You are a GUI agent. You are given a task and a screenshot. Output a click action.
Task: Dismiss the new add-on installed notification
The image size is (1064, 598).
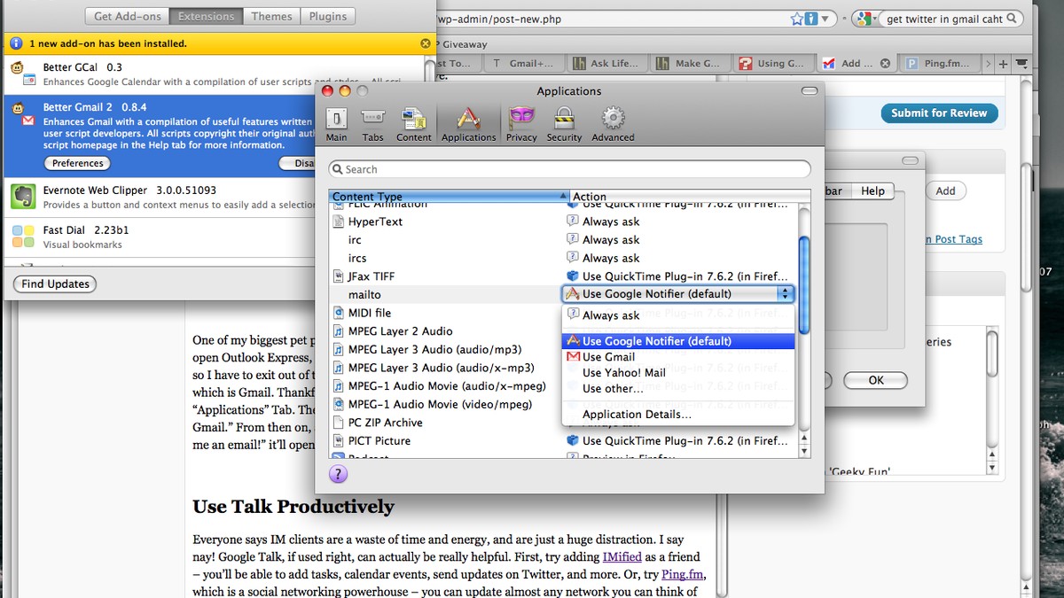tap(426, 43)
